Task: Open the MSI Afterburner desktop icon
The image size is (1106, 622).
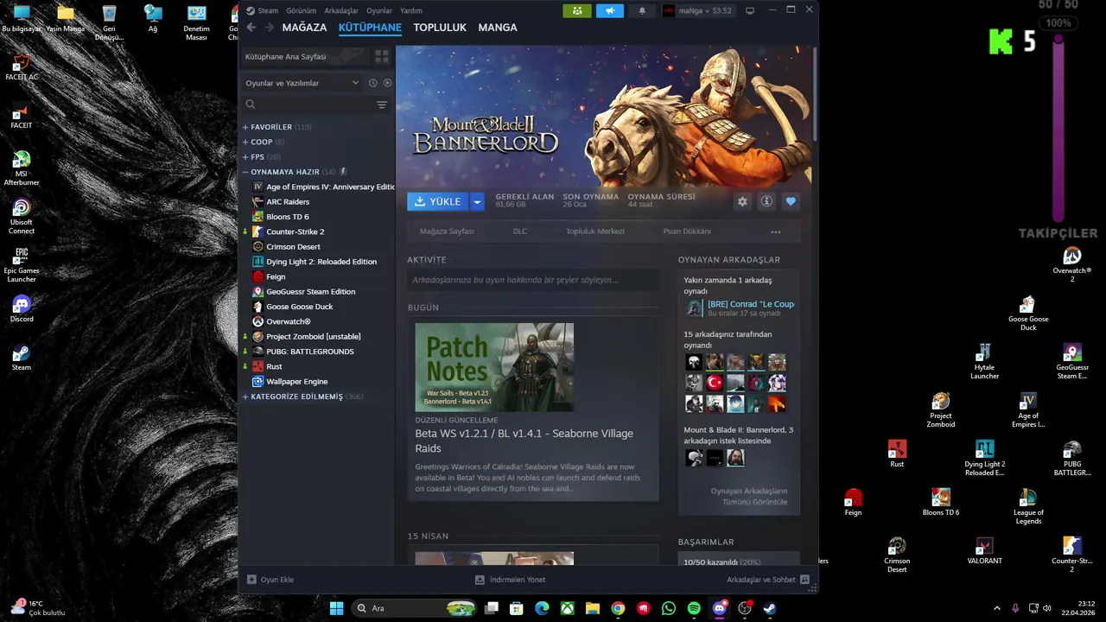Action: pyautogui.click(x=22, y=168)
